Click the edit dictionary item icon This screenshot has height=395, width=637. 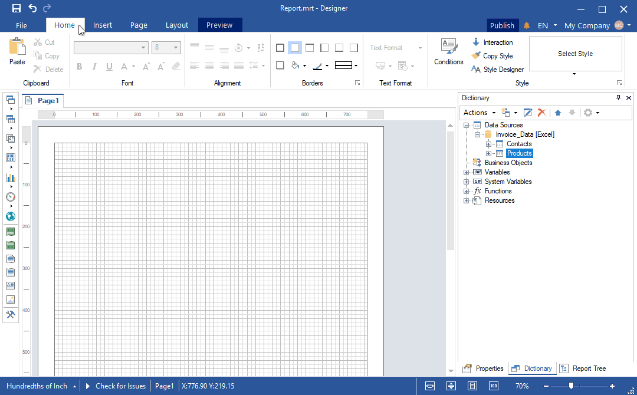(x=528, y=113)
